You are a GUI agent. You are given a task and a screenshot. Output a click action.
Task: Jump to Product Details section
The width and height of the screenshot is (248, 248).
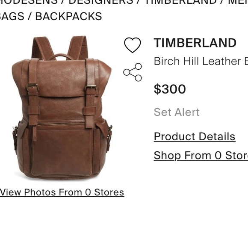click(x=195, y=136)
